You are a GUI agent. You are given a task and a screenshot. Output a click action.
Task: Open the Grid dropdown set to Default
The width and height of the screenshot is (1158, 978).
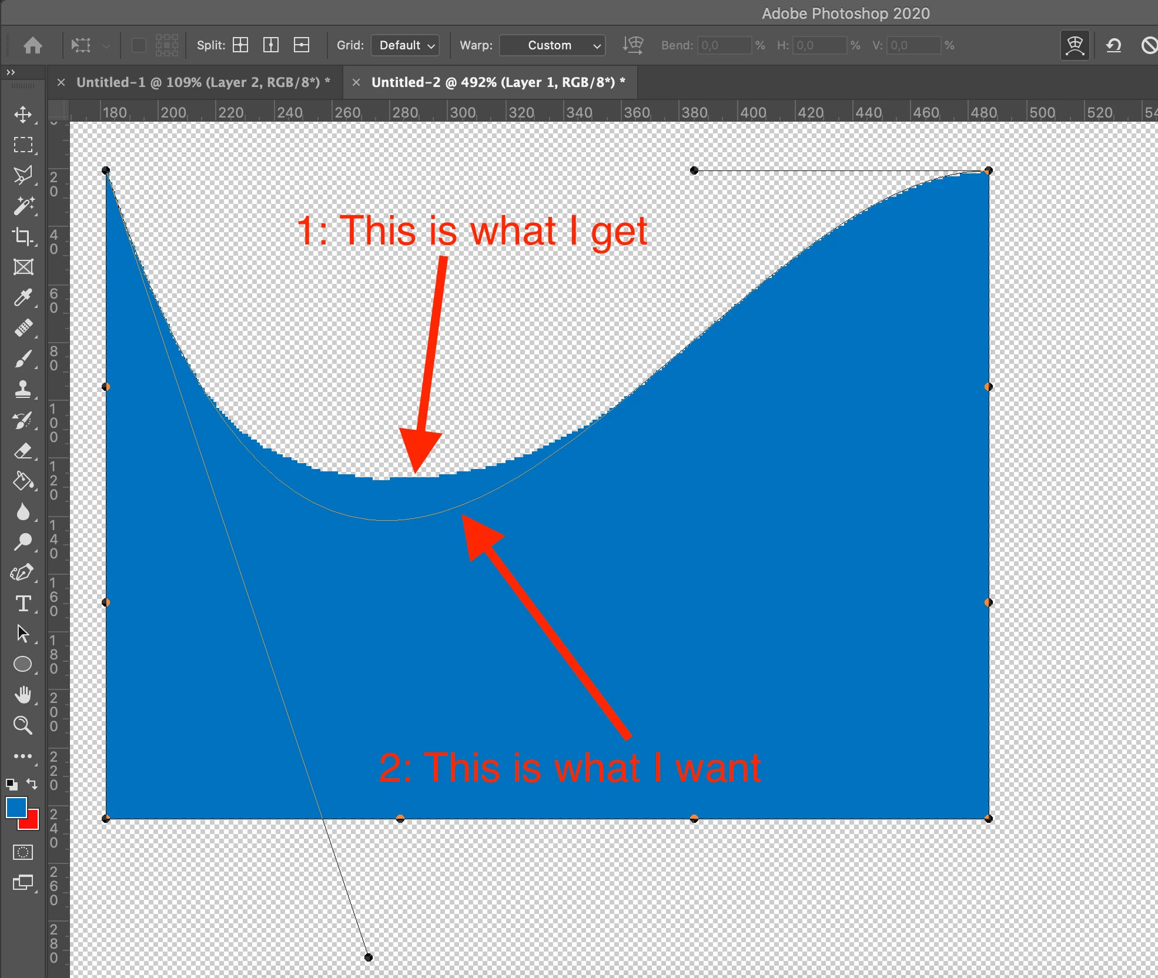[x=406, y=45]
